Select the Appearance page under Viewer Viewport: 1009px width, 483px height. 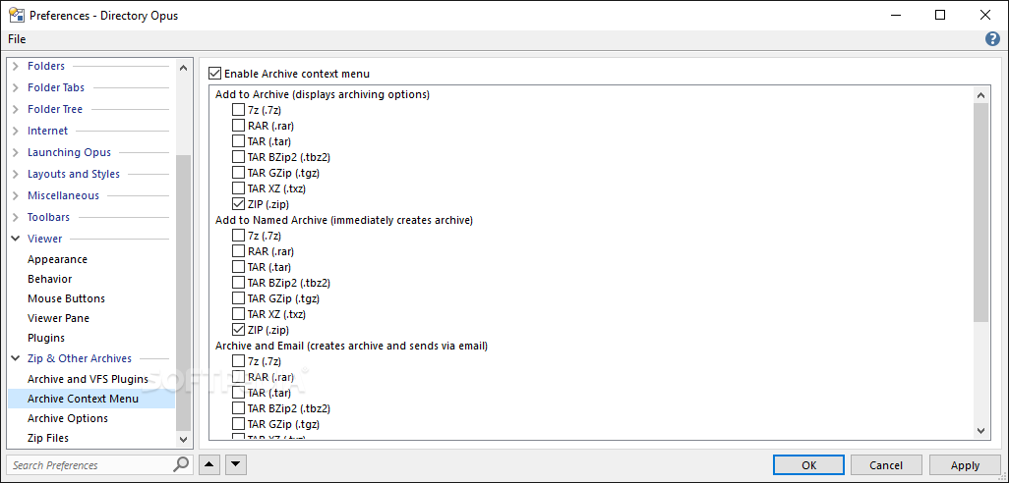coord(57,259)
